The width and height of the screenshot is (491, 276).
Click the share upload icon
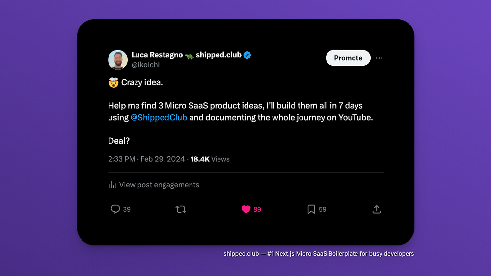[377, 209]
